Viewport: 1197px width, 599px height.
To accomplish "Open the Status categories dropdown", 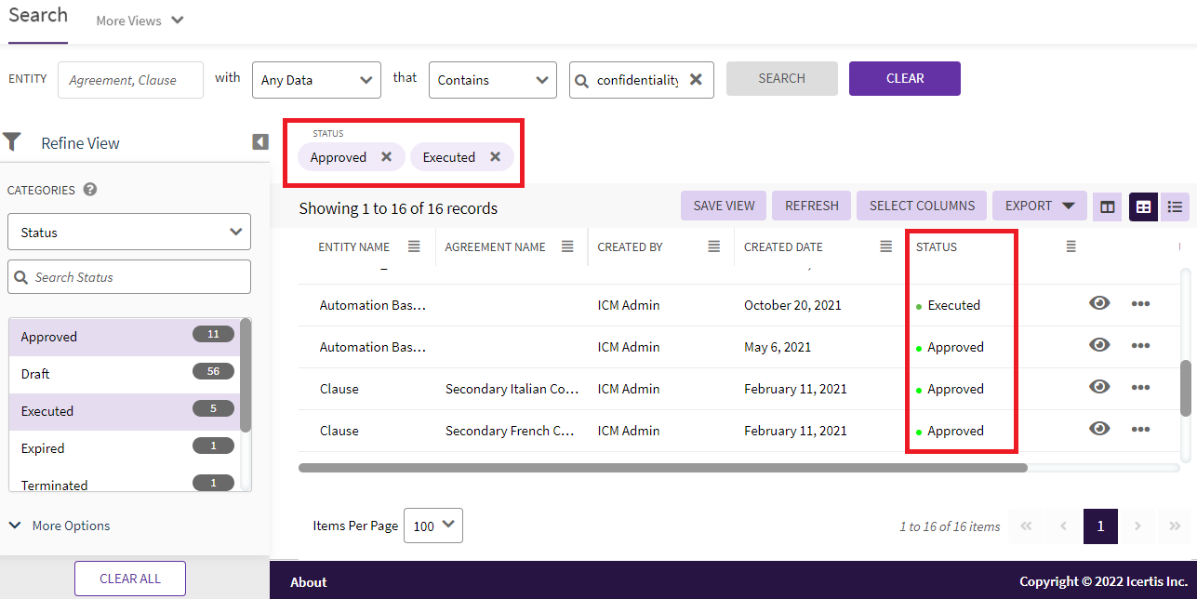I will [x=129, y=233].
